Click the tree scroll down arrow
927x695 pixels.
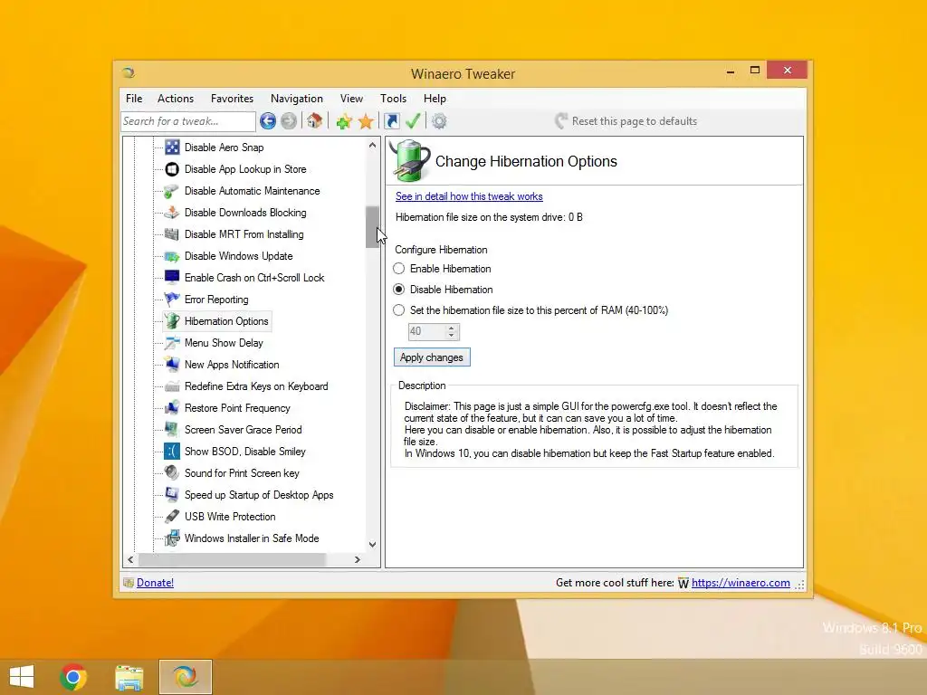pos(372,544)
